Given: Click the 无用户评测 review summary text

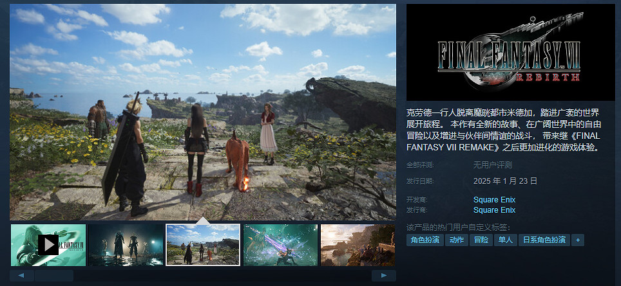Looking at the screenshot, I should (493, 165).
